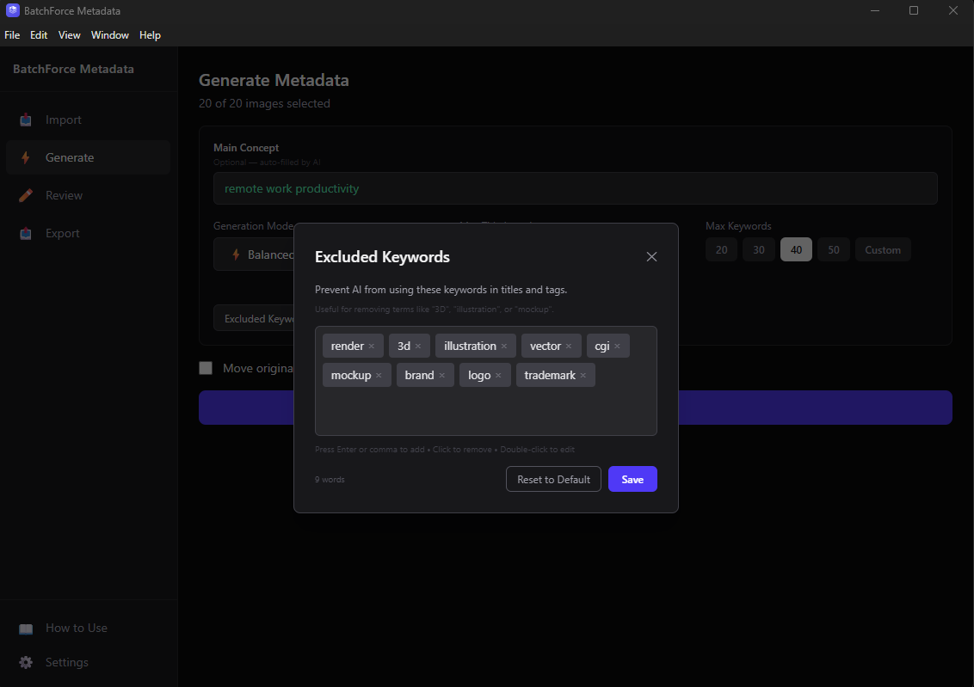The image size is (974, 687).
Task: Open the Window menu
Action: (x=109, y=35)
